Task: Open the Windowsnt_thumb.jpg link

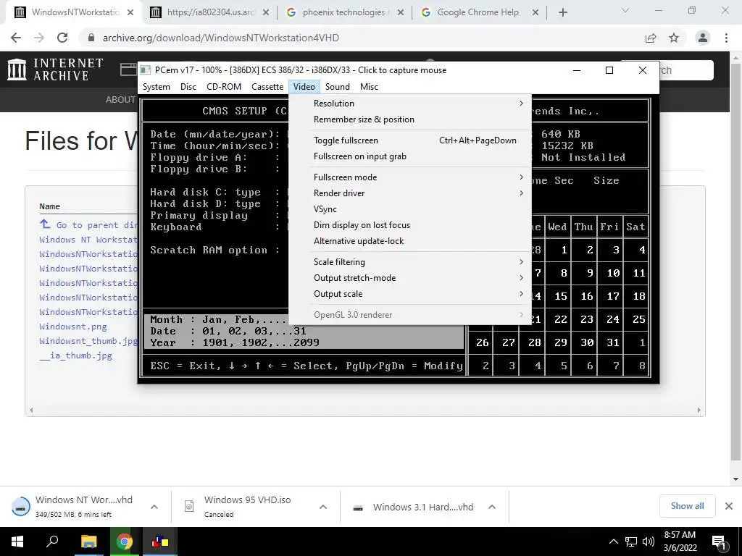Action: coord(88,341)
